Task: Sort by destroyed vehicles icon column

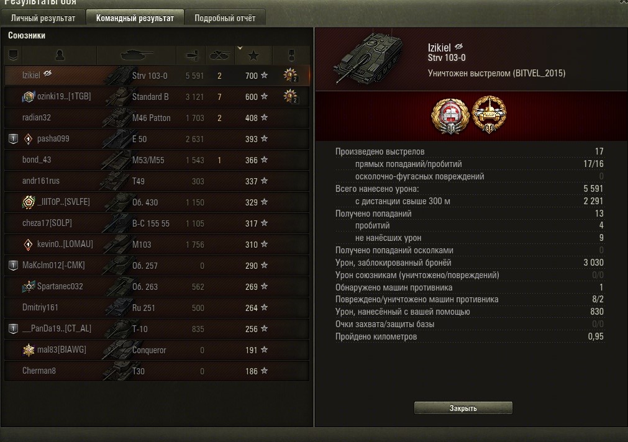Action: [x=219, y=55]
